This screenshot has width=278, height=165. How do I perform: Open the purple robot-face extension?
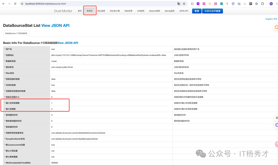coord(233,4)
